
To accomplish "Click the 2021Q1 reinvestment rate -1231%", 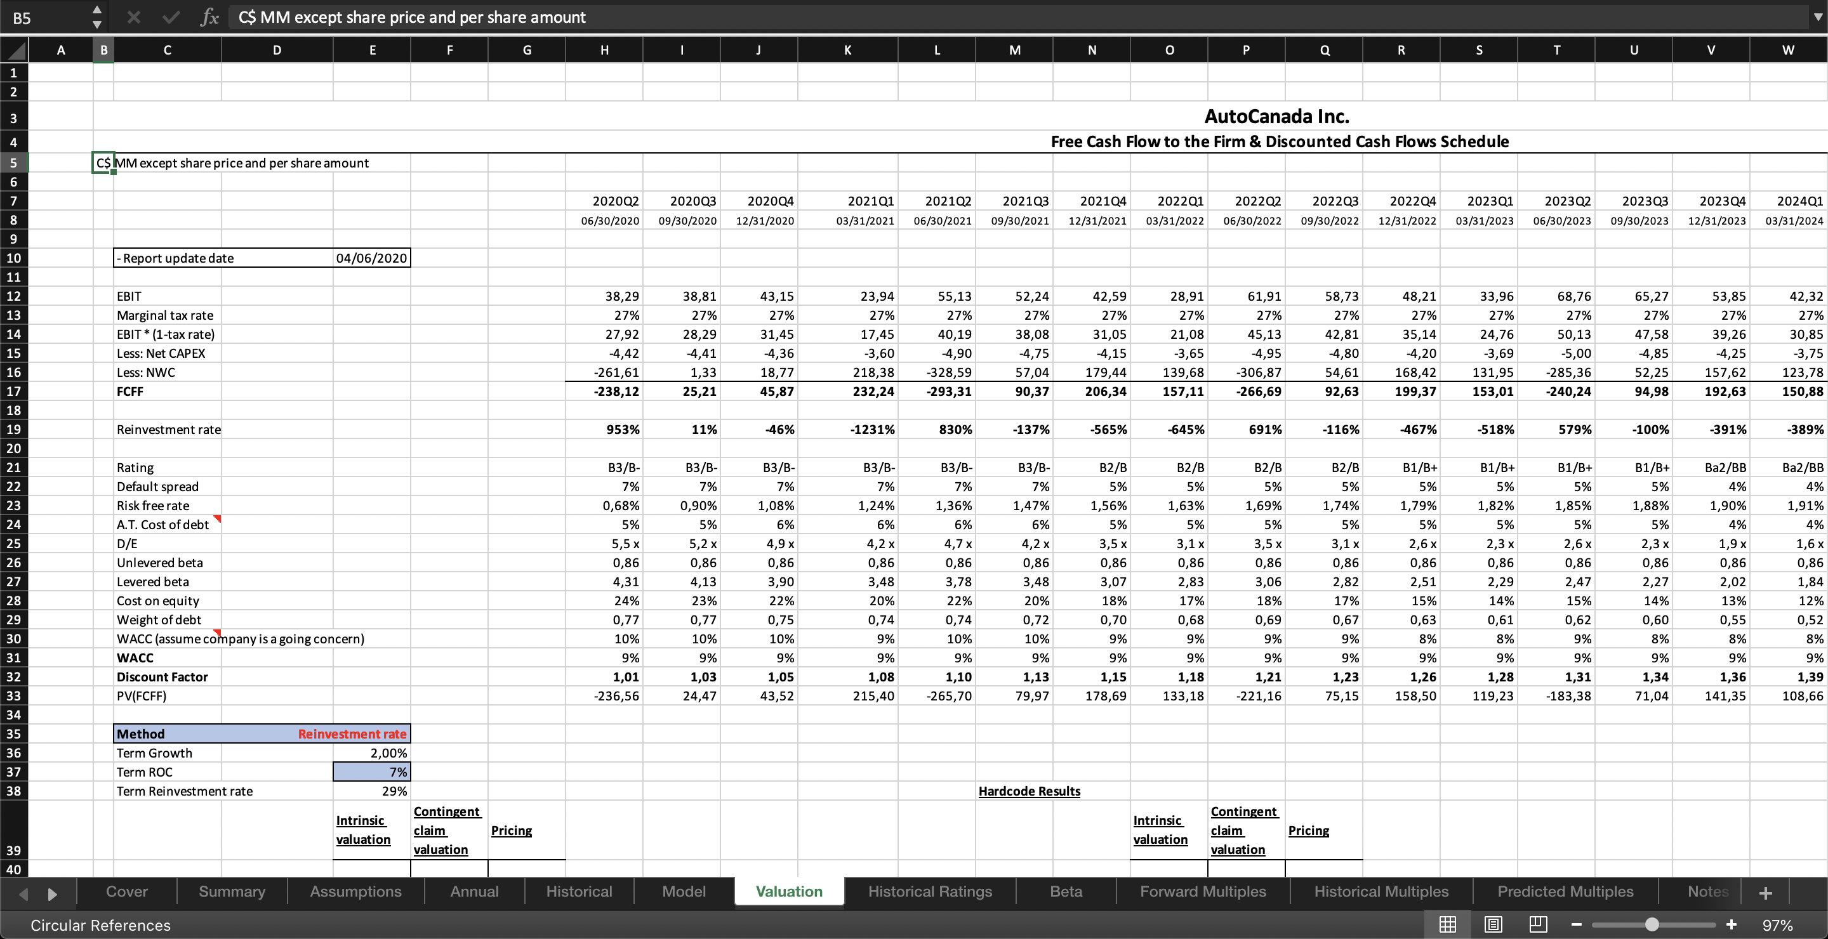I will coord(848,430).
